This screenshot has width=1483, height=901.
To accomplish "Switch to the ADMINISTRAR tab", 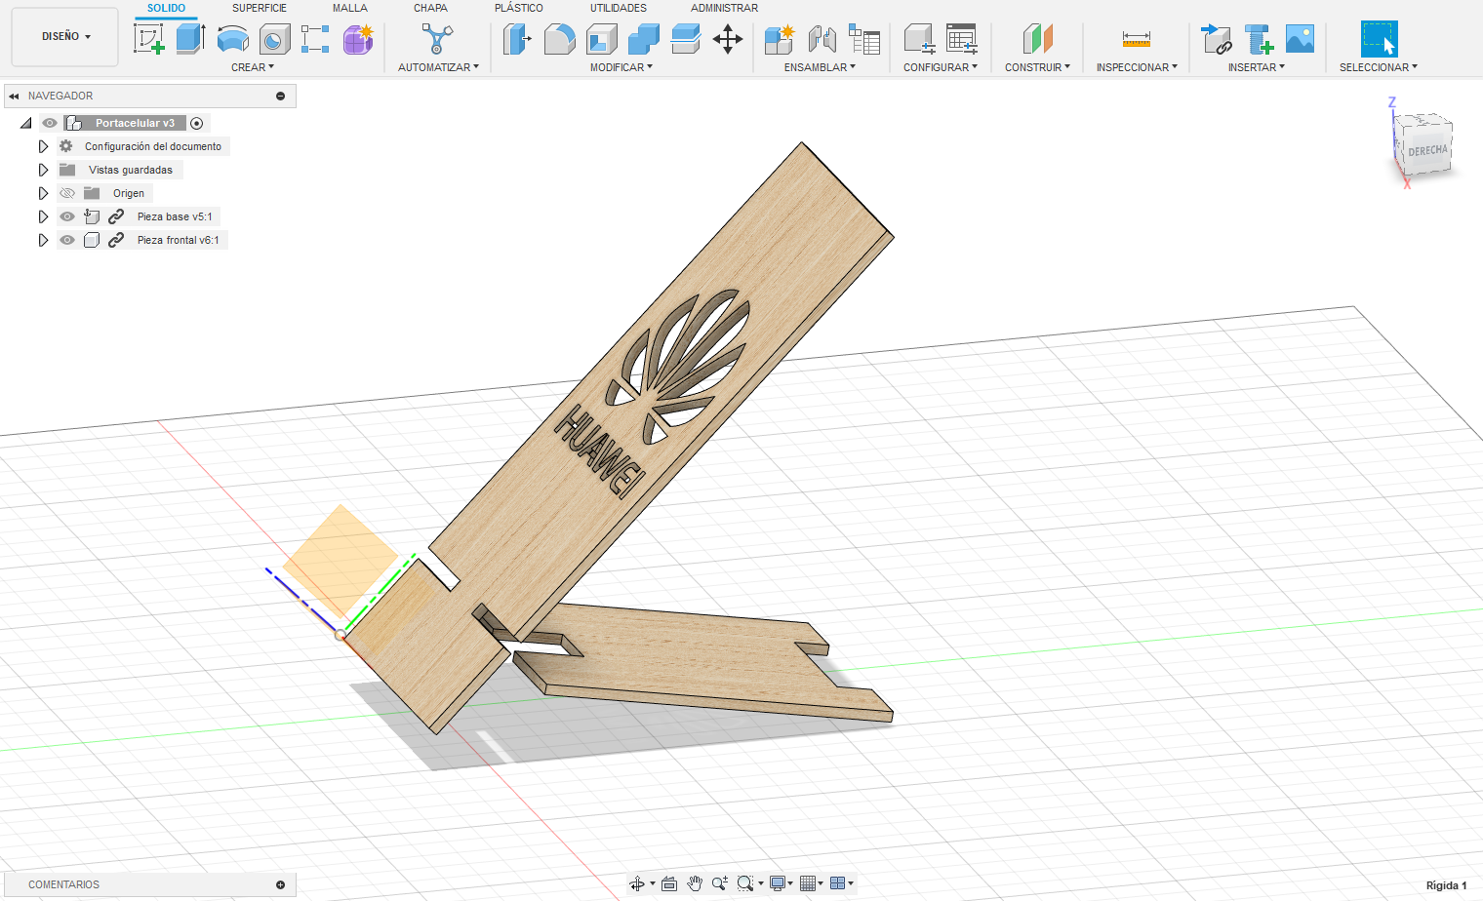I will pyautogui.click(x=724, y=8).
